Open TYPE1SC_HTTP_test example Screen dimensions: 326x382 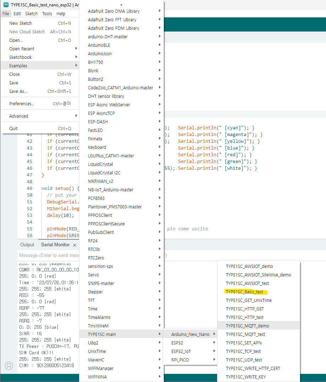[259, 318]
